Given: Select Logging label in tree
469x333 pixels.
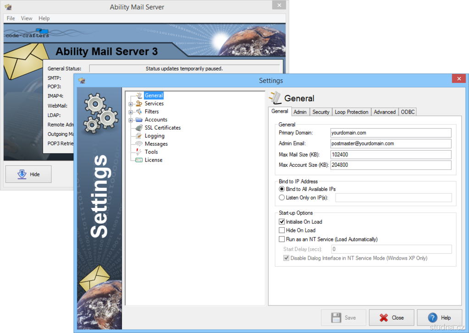Looking at the screenshot, I should (x=154, y=136).
